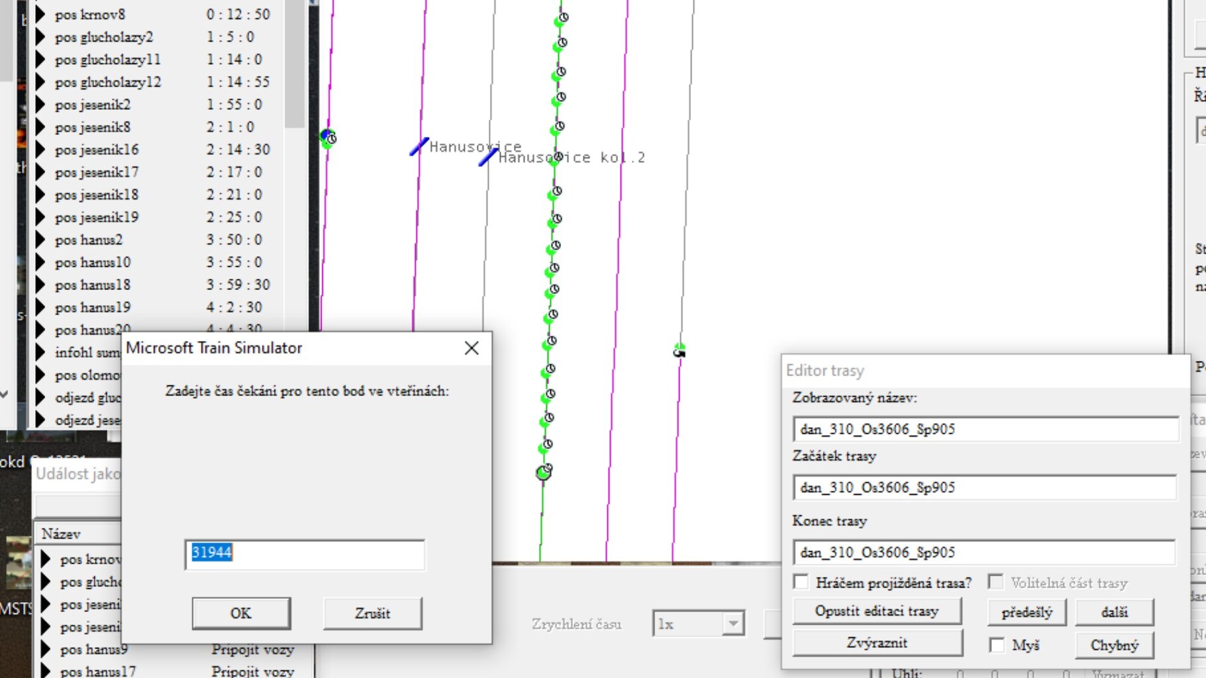1206x678 pixels.
Task: Click the Hanusovice kol.2 siding marker
Action: point(487,157)
